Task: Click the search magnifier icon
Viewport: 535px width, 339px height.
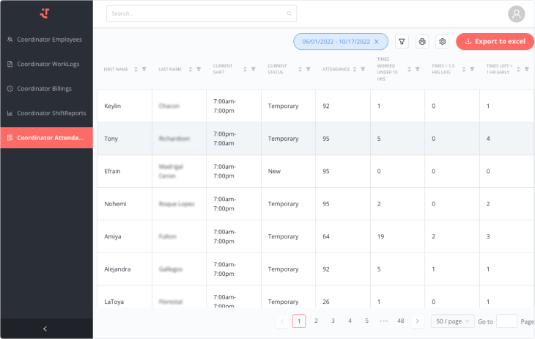Action: [289, 13]
